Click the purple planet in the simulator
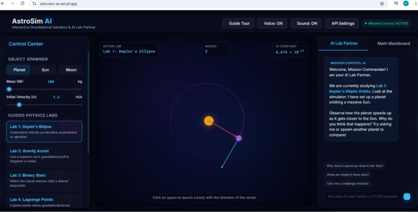 tap(239, 138)
